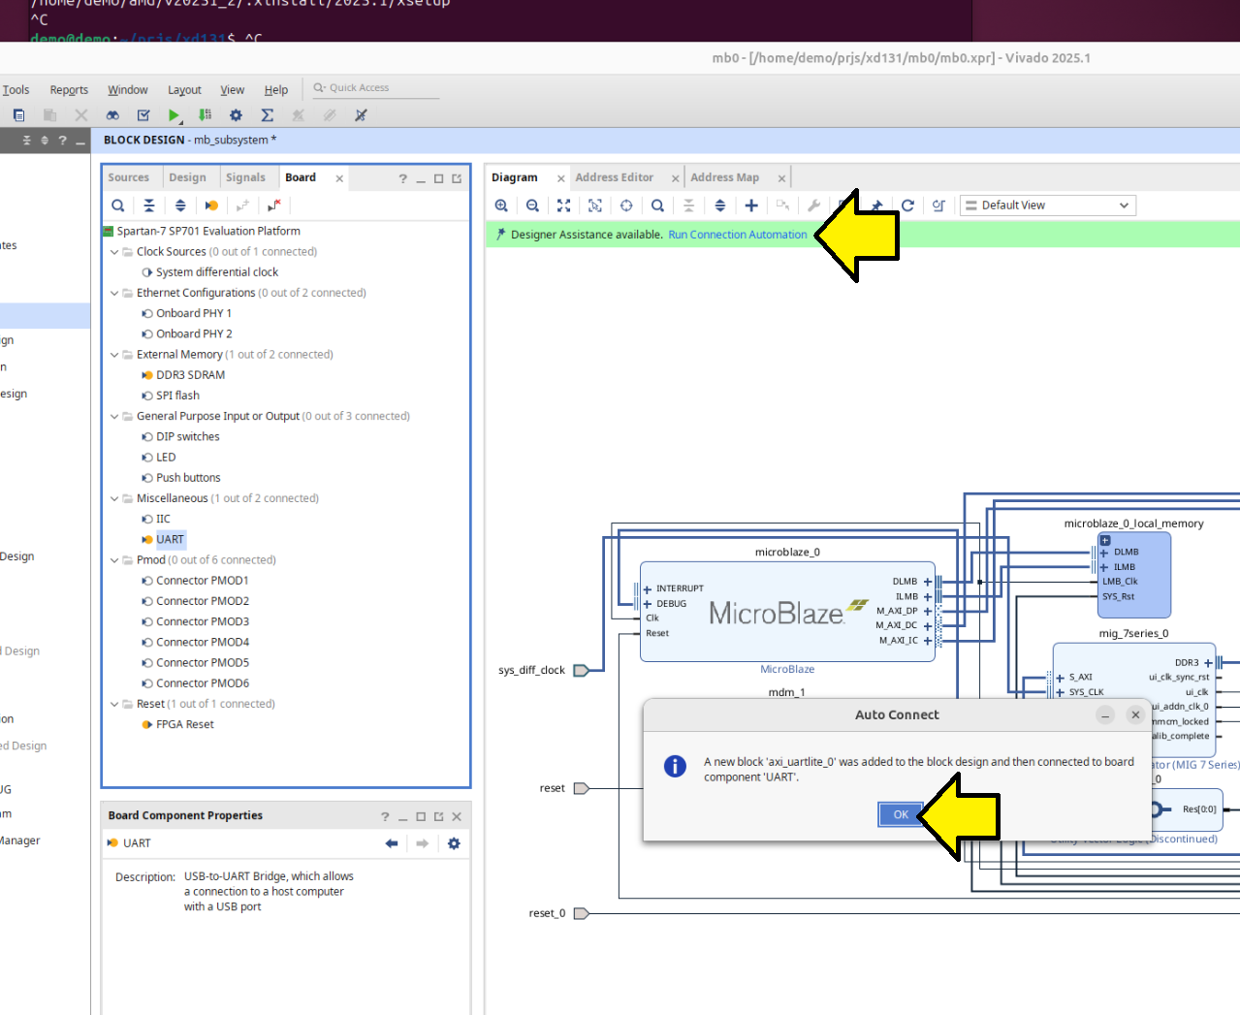Collapse the Pmod tree group
This screenshot has width=1240, height=1015.
pyautogui.click(x=114, y=560)
